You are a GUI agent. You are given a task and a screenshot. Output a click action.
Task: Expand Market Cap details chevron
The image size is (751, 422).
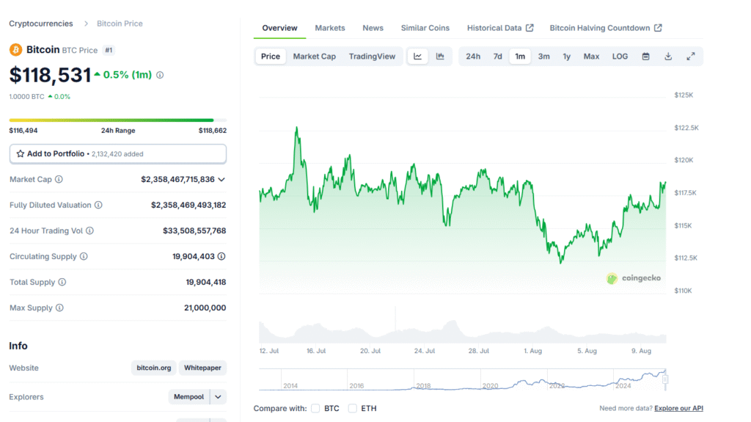point(221,179)
